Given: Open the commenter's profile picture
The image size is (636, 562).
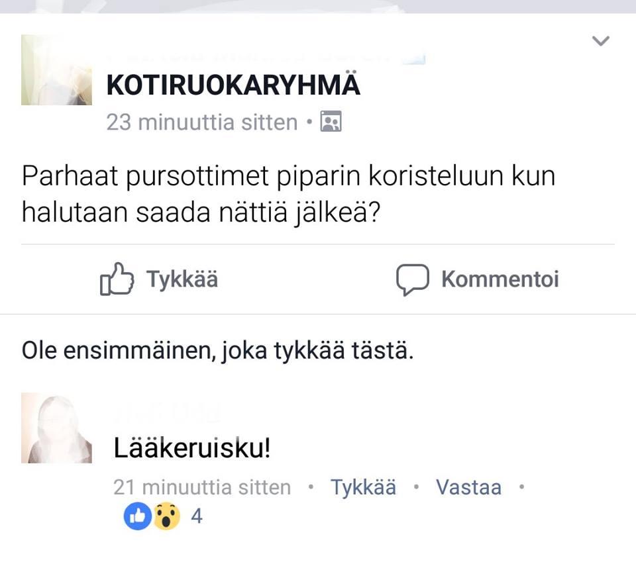Looking at the screenshot, I should tap(56, 428).
